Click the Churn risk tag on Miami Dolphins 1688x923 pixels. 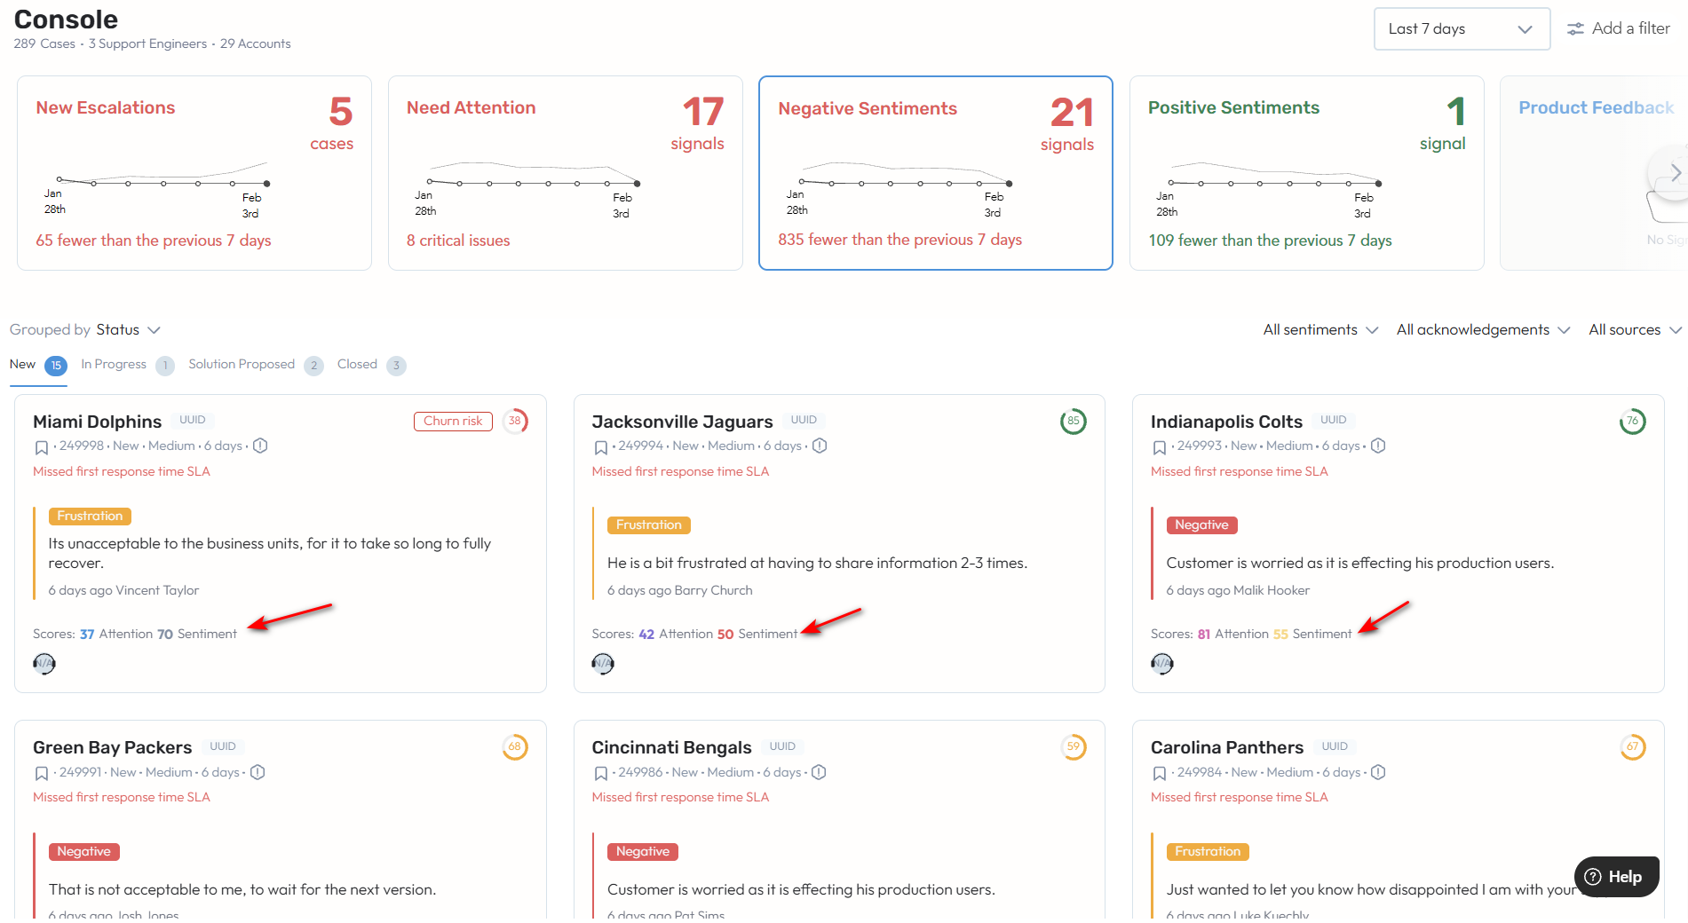click(x=453, y=421)
